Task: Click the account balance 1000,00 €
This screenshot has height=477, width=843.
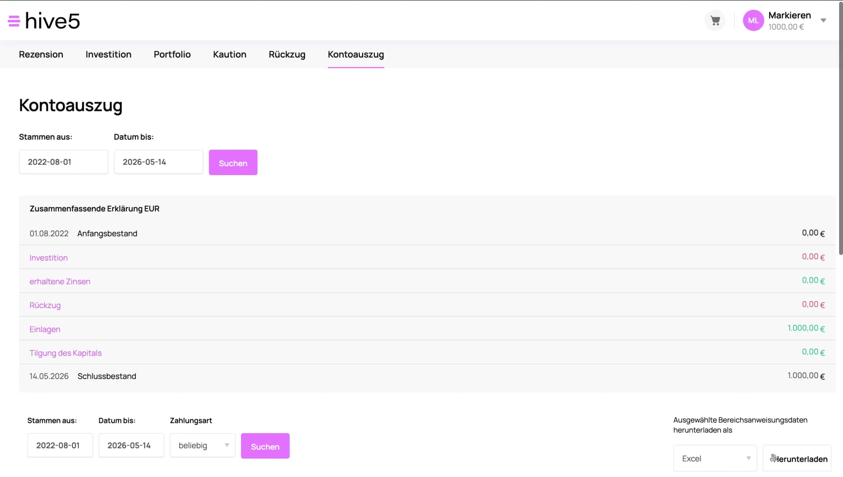Action: tap(786, 27)
